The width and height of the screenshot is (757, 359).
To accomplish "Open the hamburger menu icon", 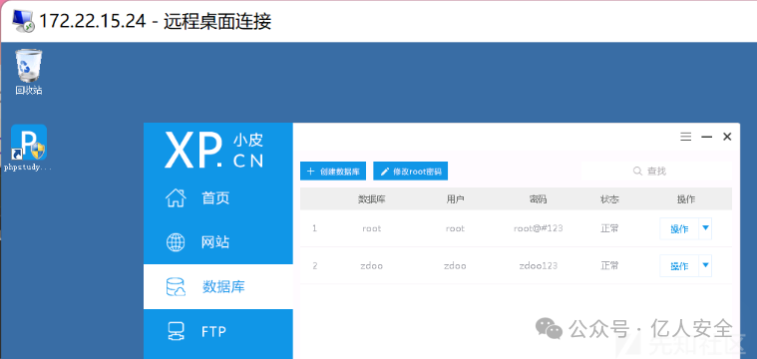I will tap(686, 137).
